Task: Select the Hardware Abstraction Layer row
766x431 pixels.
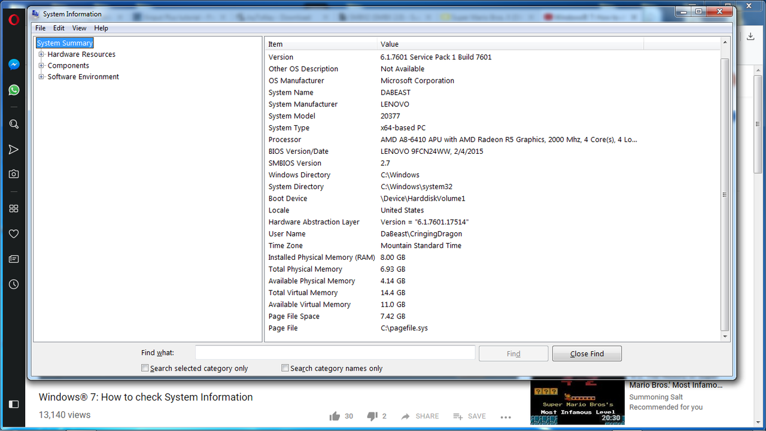Action: (x=493, y=222)
